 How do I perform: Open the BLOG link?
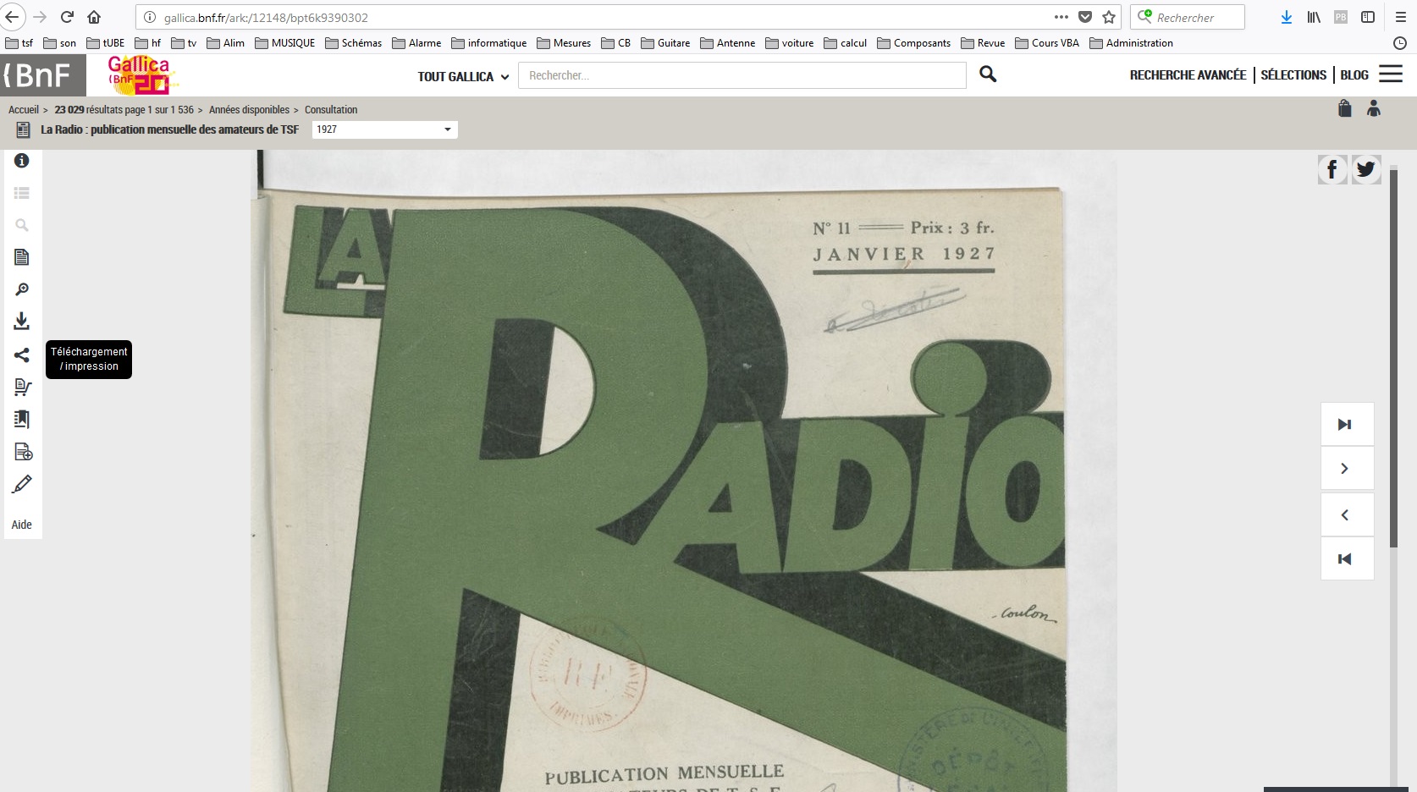click(1354, 75)
